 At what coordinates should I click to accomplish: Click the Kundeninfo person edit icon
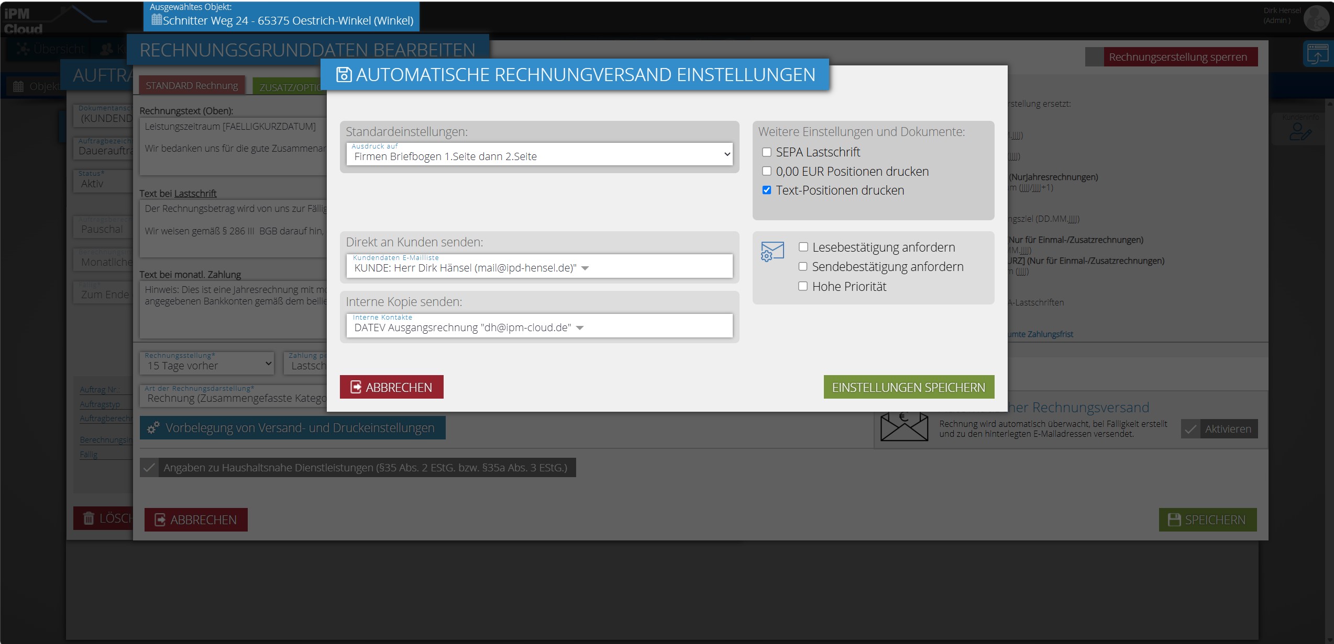[x=1300, y=132]
